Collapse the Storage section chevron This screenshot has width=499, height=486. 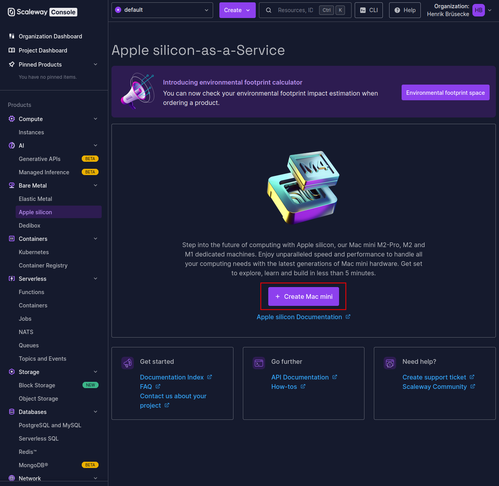(x=95, y=372)
